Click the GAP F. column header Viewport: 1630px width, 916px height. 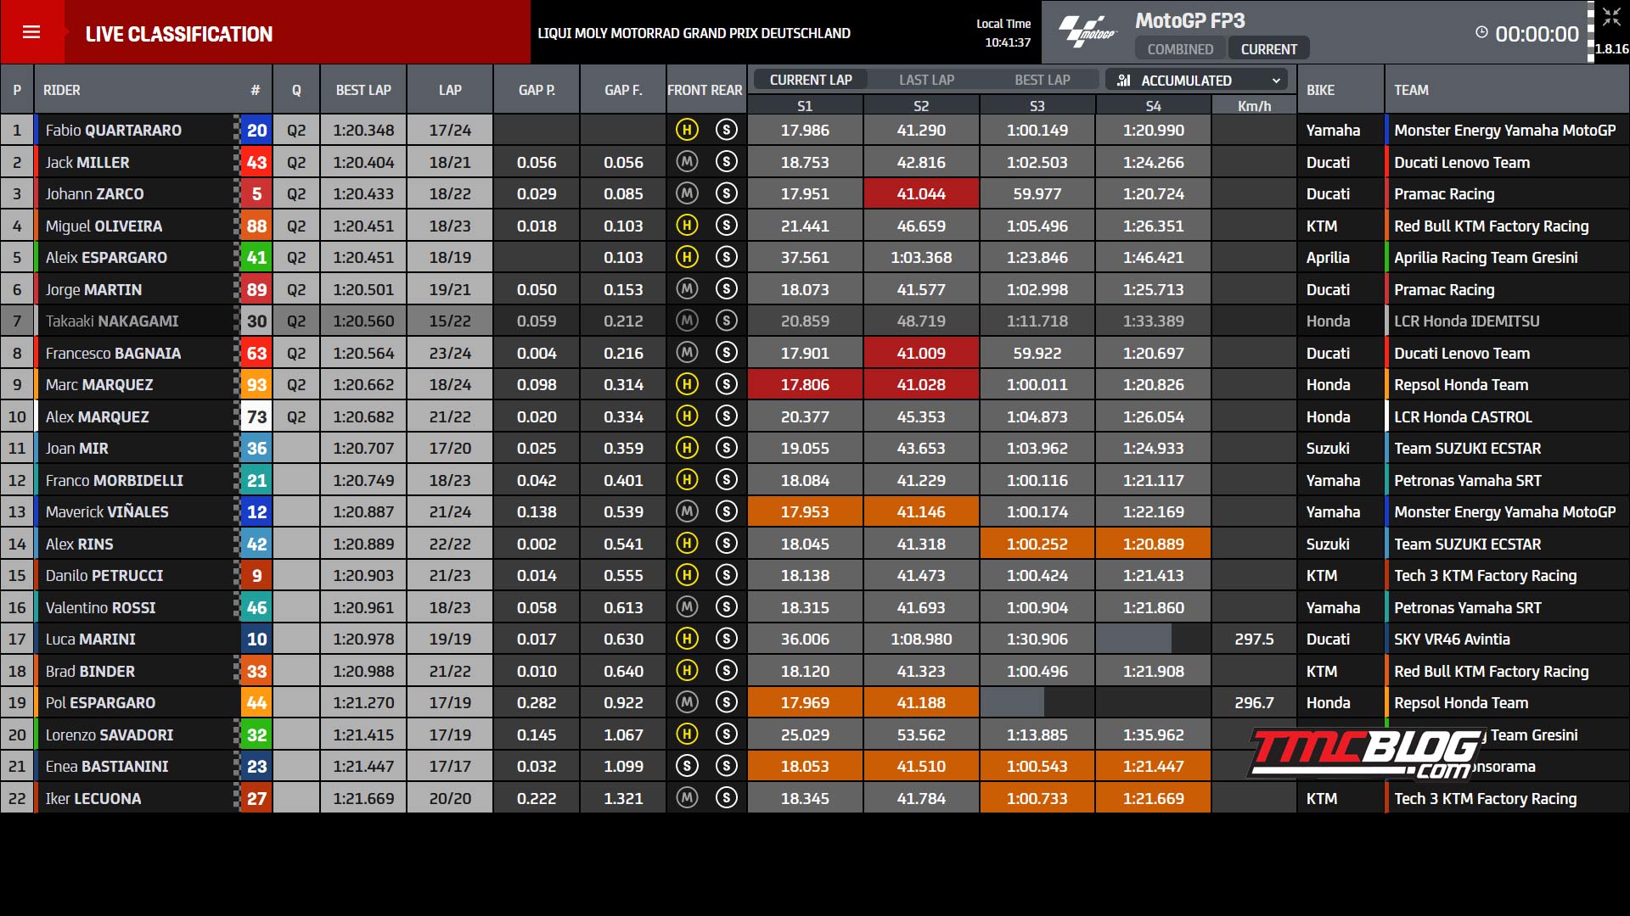(x=623, y=89)
